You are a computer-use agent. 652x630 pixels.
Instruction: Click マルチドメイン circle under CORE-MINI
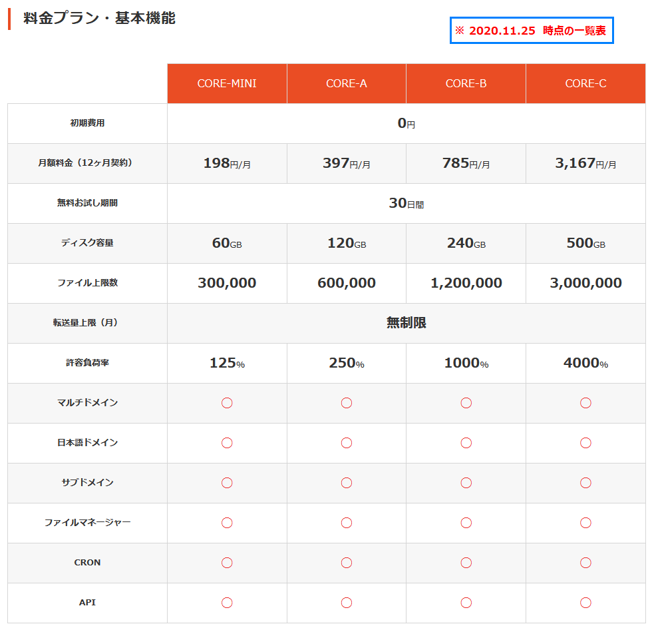click(227, 403)
